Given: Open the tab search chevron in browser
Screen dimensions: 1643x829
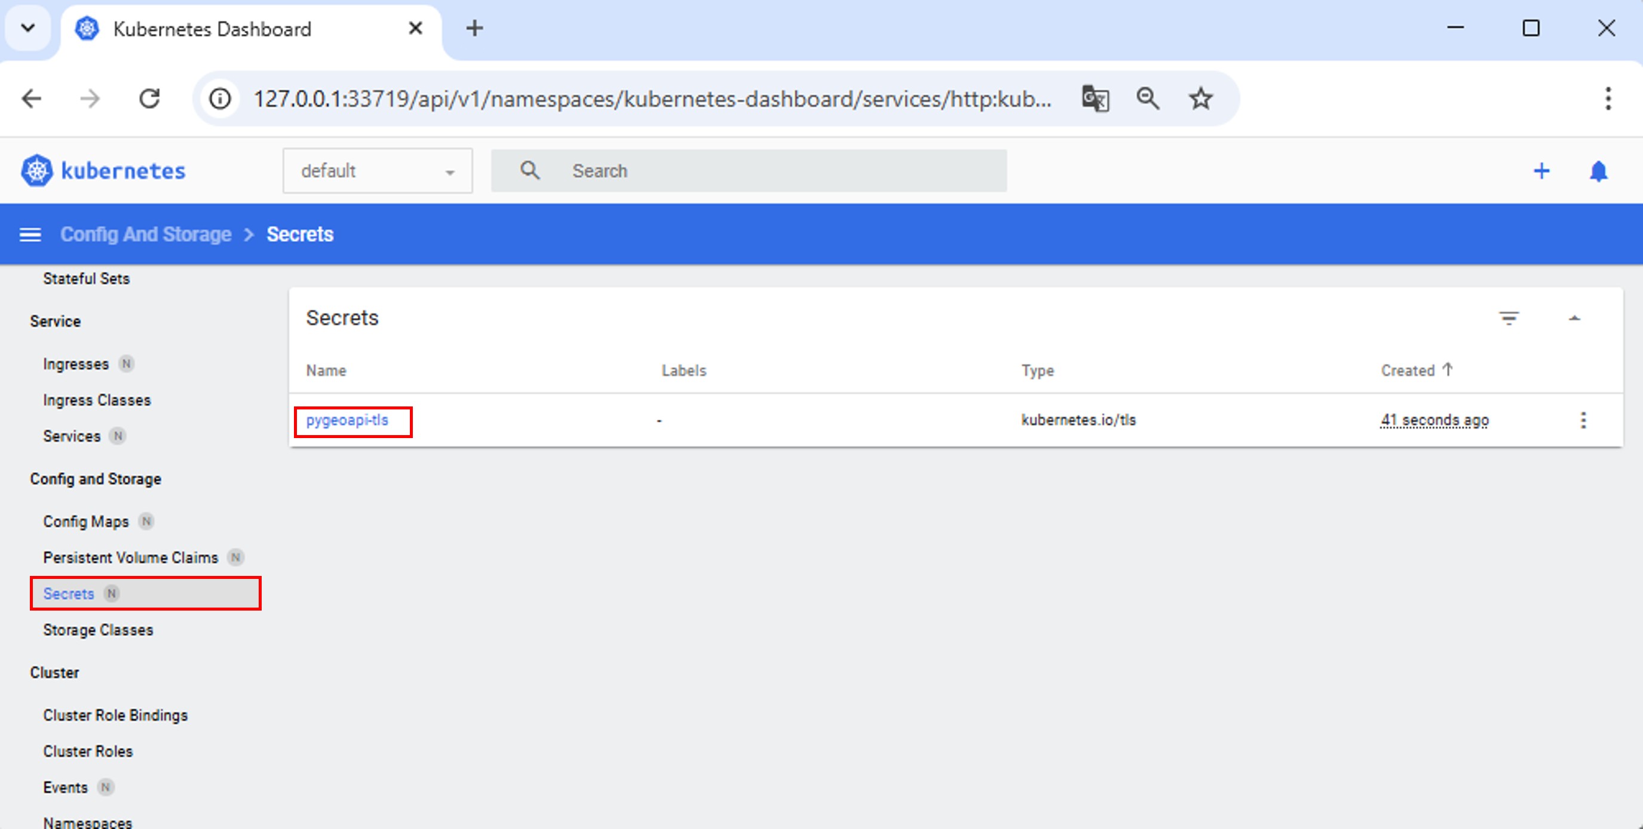Looking at the screenshot, I should click(28, 28).
